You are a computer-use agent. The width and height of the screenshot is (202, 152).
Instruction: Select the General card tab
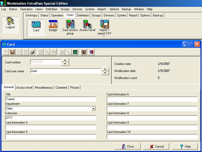click(9, 87)
